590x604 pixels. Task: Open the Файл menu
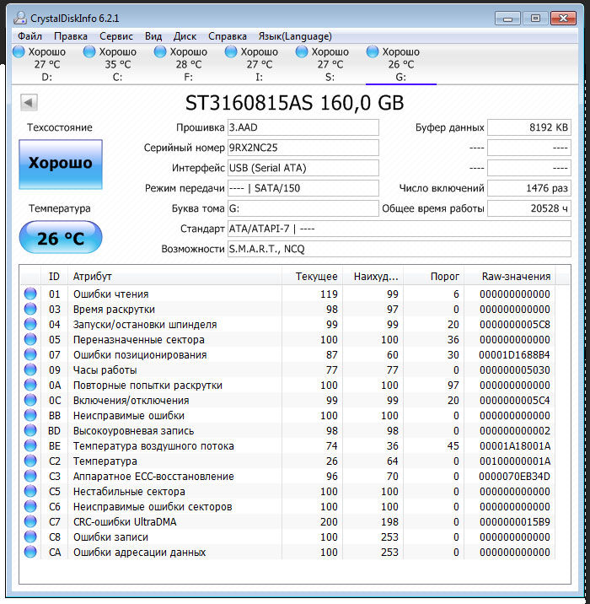(29, 36)
